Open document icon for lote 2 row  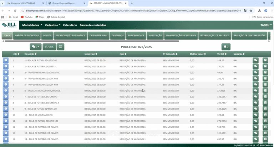pyautogui.click(x=265, y=66)
